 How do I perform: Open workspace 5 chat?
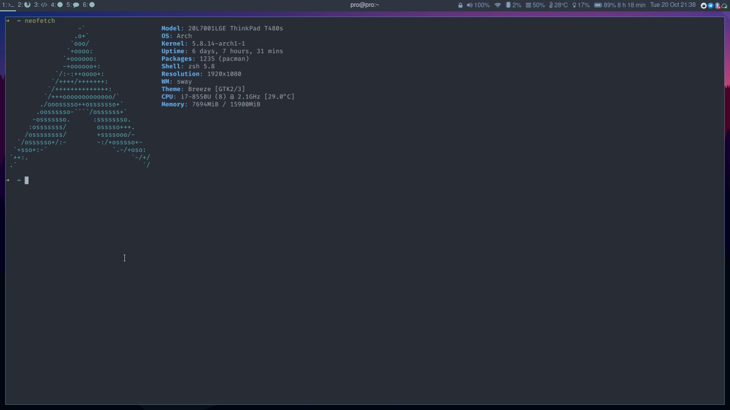coord(72,5)
